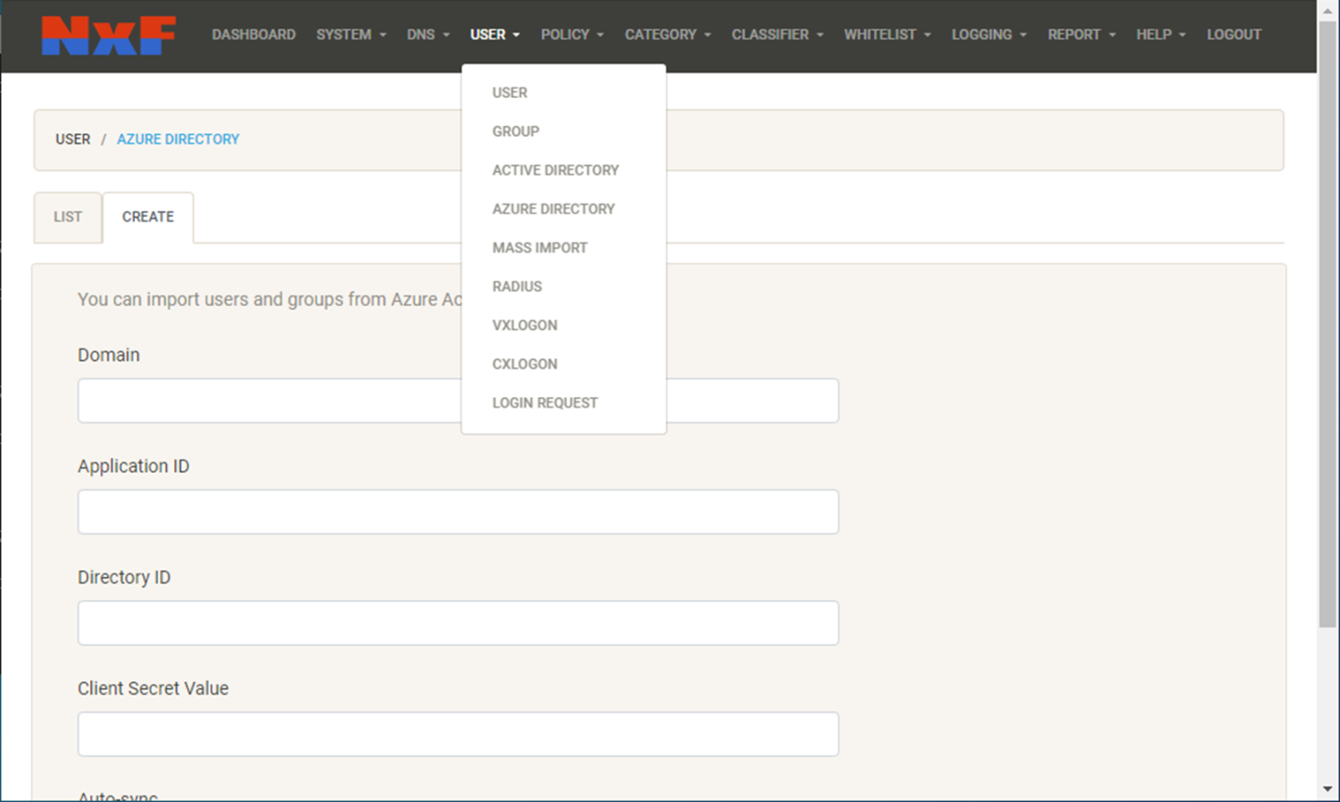The image size is (1340, 802).
Task: Expand the Whitelist menu
Action: click(x=887, y=34)
